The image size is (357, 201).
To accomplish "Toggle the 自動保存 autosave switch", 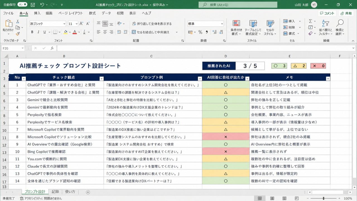I will 22,5.
